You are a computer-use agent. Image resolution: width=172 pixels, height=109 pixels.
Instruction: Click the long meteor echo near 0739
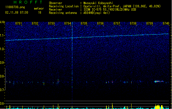pos(159,81)
